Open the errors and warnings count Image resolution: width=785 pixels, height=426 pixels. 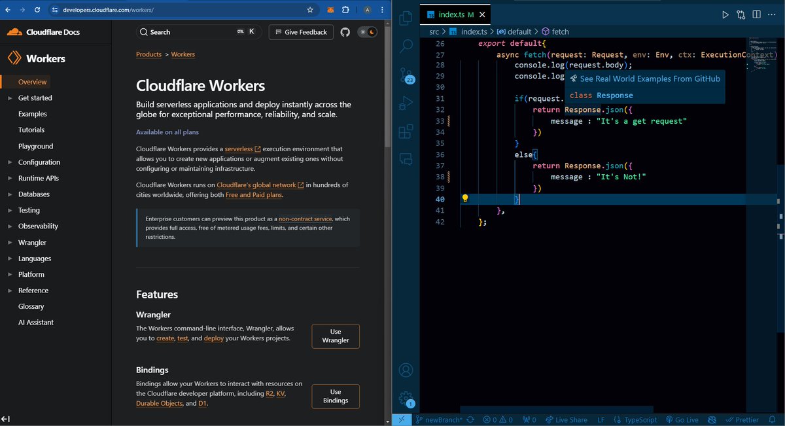pyautogui.click(x=498, y=420)
